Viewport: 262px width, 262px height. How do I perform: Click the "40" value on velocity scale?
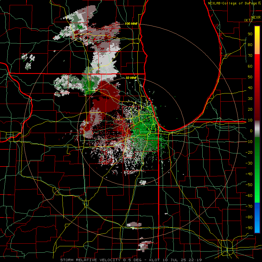tap(250, 88)
